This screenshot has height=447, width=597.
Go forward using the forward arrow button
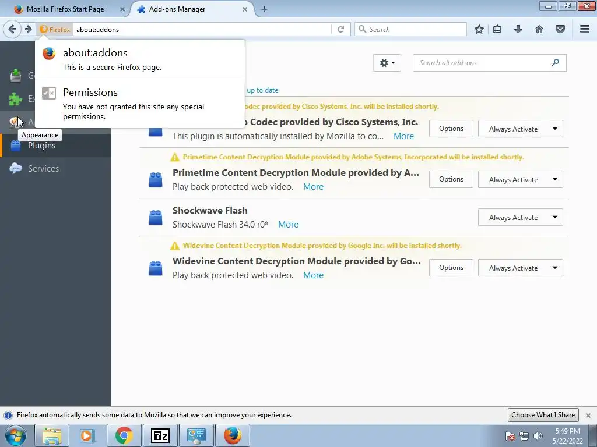29,29
